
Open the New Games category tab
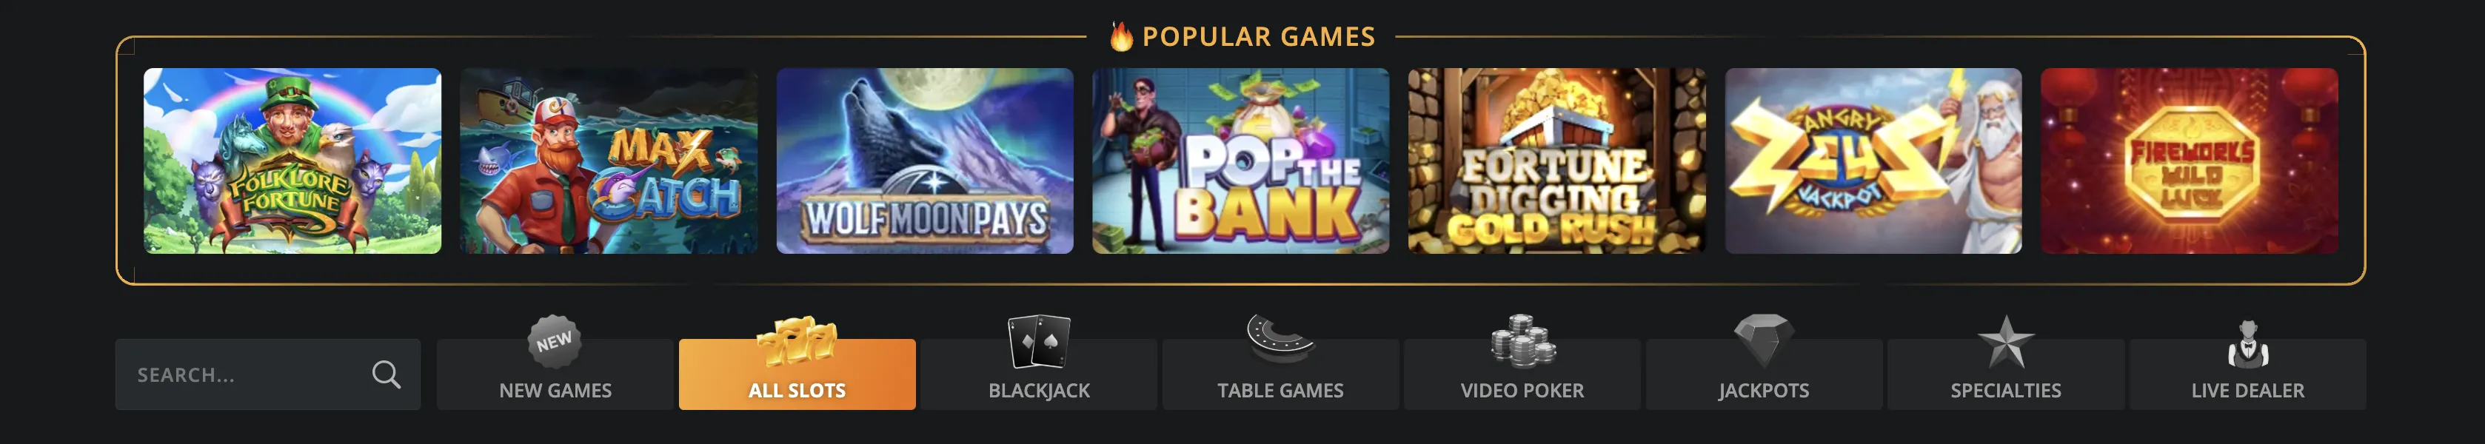click(555, 374)
